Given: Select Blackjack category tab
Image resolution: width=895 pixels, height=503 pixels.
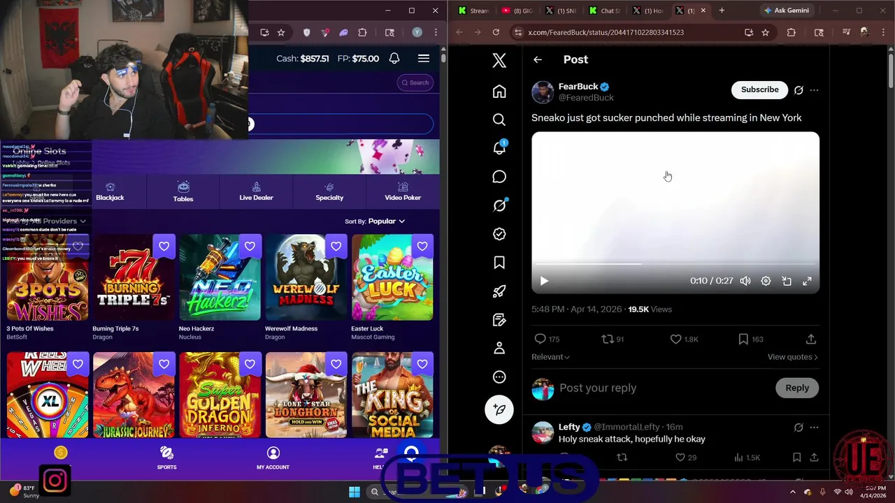Looking at the screenshot, I should pos(110,191).
